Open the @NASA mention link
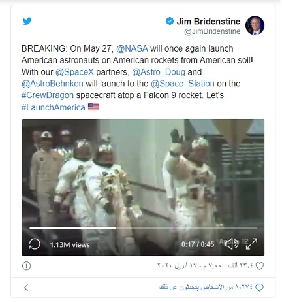The image size is (282, 302). pyautogui.click(x=132, y=48)
